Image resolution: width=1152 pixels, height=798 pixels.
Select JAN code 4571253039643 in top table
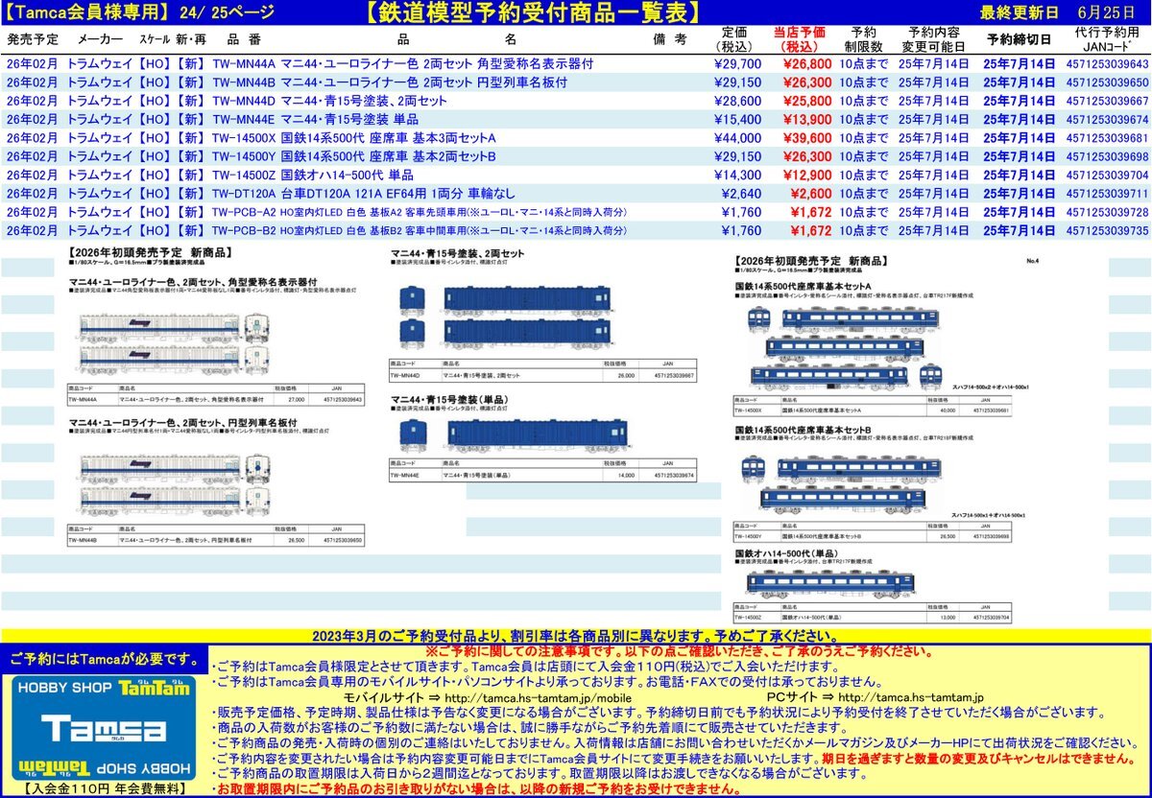click(x=1107, y=64)
